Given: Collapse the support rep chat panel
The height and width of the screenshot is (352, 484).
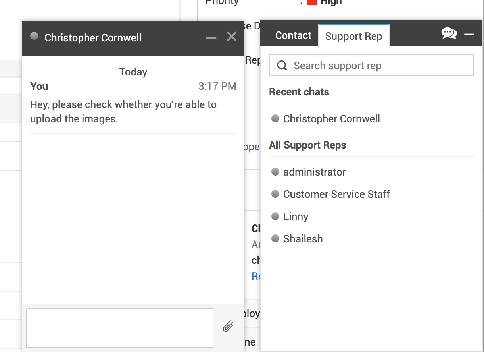Looking at the screenshot, I should coord(469,35).
